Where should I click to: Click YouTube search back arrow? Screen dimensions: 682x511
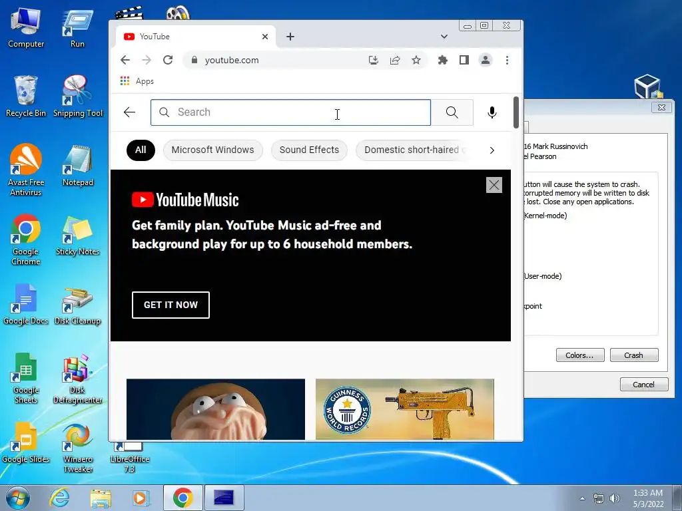pyautogui.click(x=130, y=112)
